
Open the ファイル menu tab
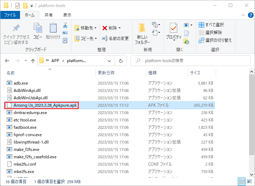[x=10, y=15]
